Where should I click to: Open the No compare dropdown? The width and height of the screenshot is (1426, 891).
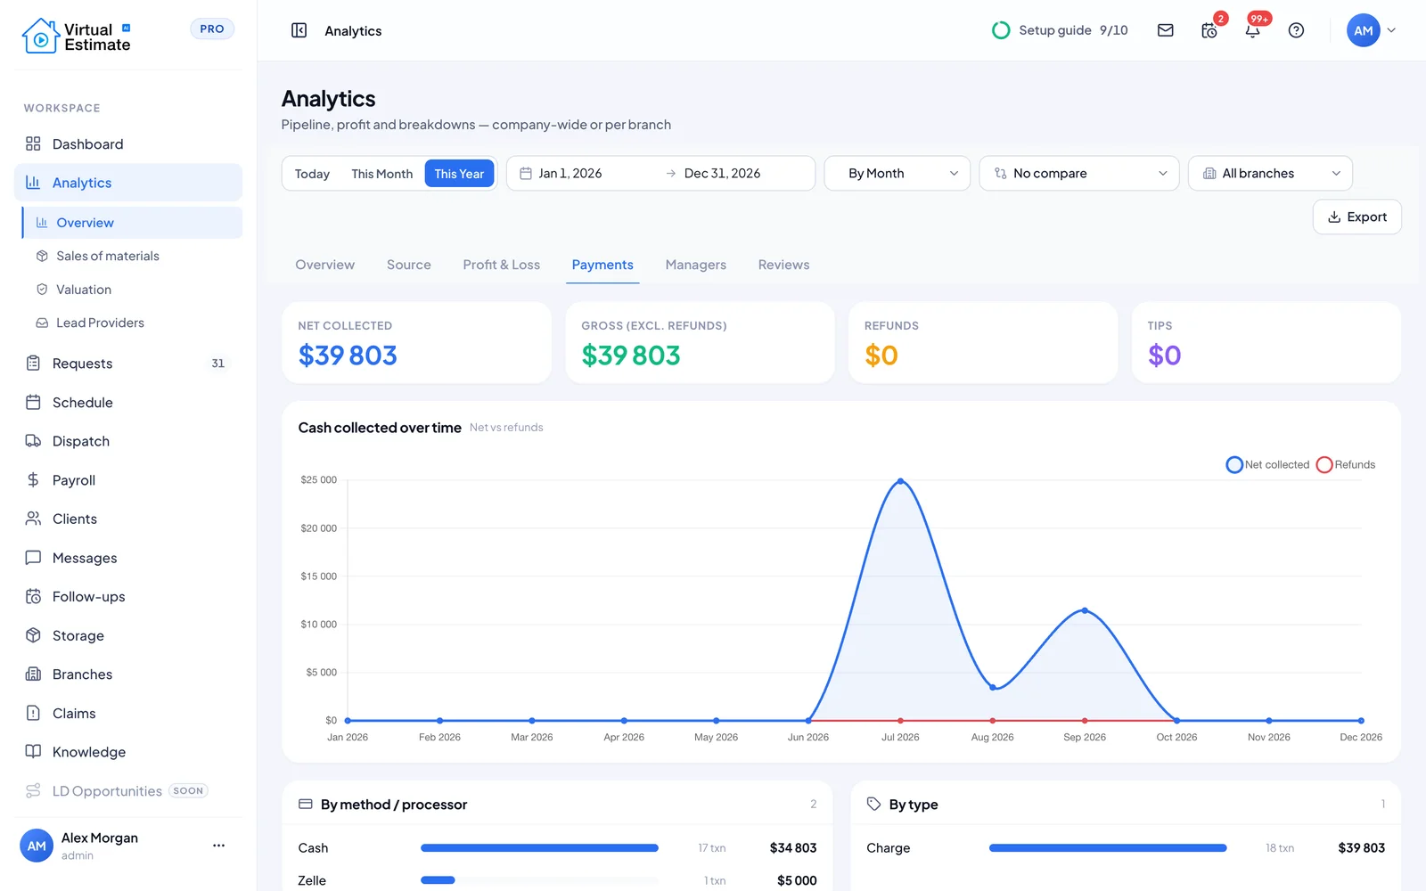tap(1079, 173)
